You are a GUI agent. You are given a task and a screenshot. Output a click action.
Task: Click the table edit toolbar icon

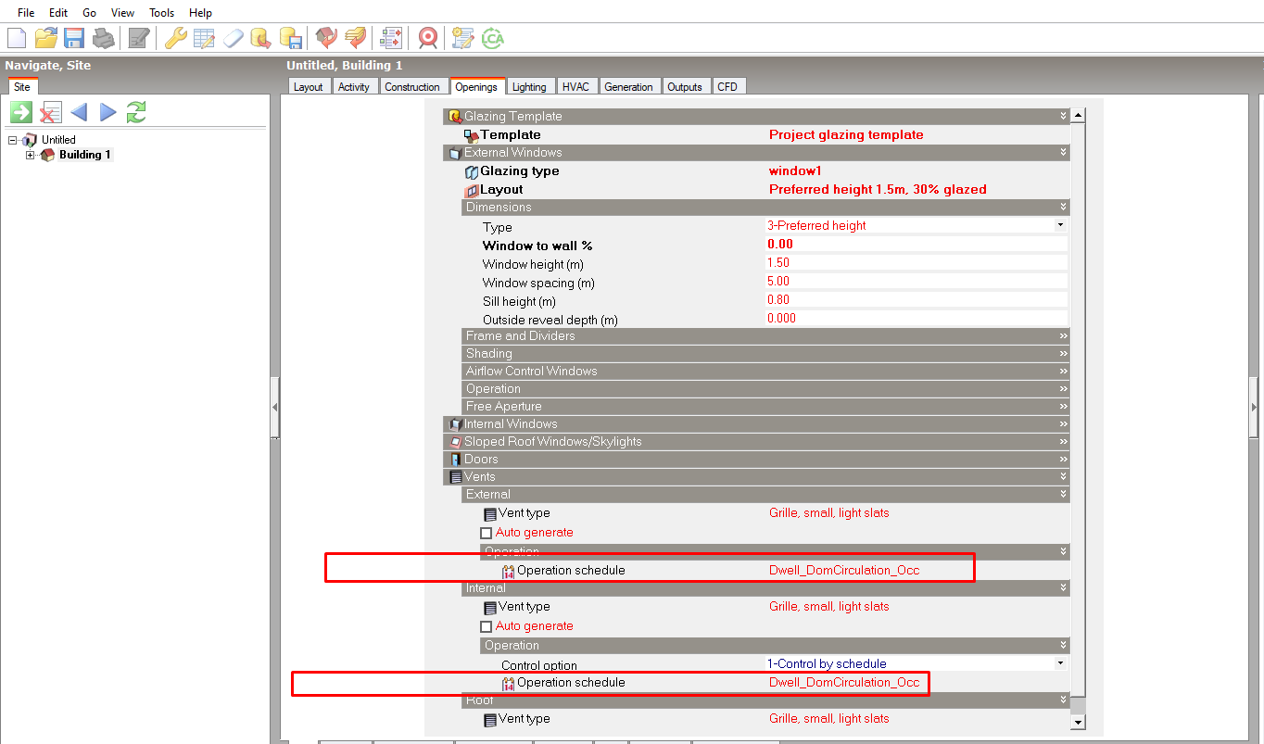204,38
